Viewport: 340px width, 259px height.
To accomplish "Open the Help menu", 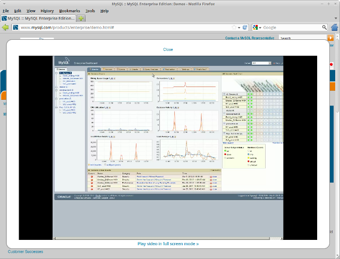I will click(x=104, y=11).
